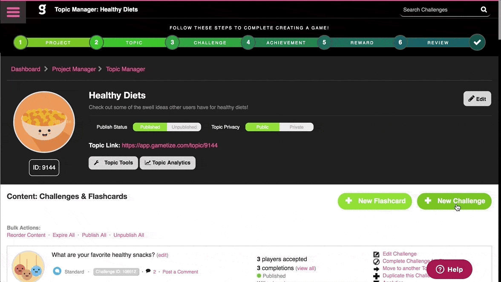
Task: Click the 'Healthy Diets' topic heading
Action: [x=117, y=95]
